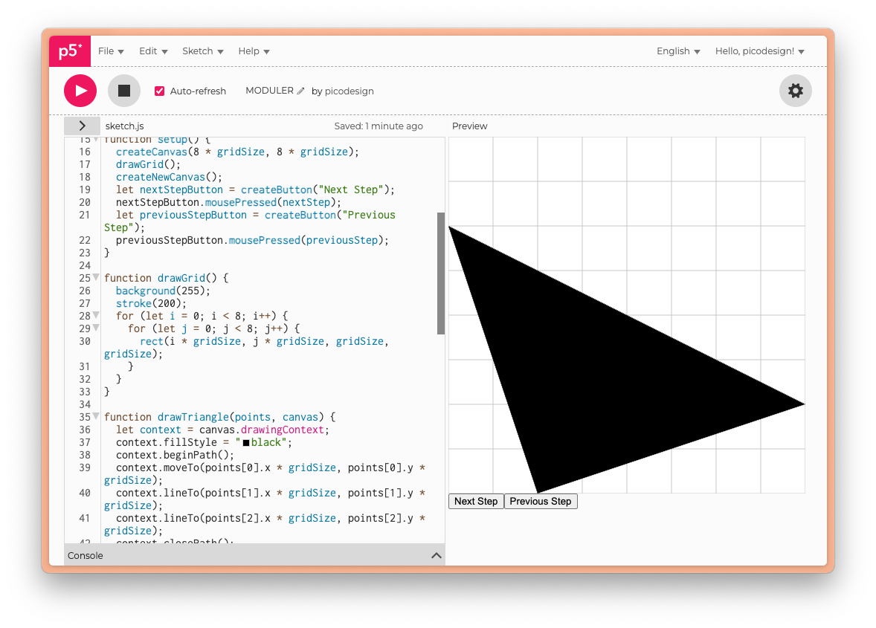Expand the files sidebar arrow
876x628 pixels.
(82, 126)
